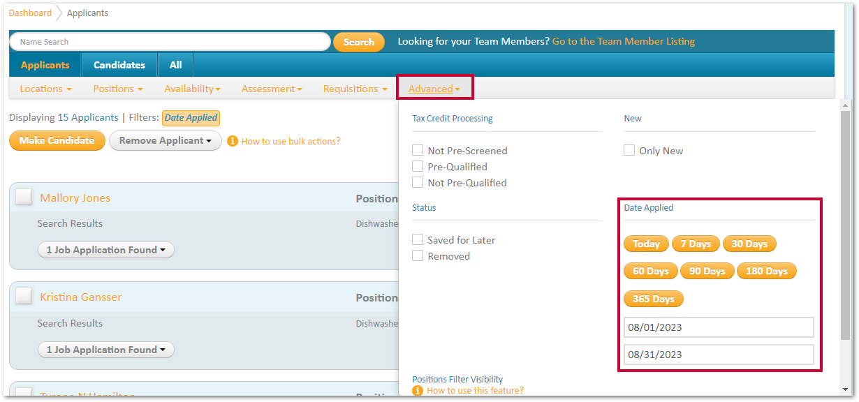The width and height of the screenshot is (859, 402).
Task: Filter Date Applied by 90 Days
Action: click(x=707, y=271)
